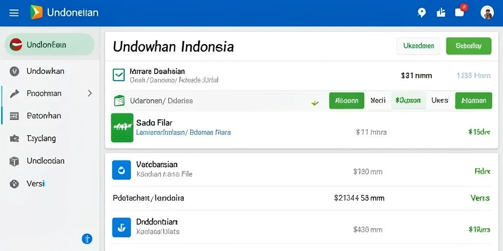The height and width of the screenshot is (251, 503).
Task: Click the blue Vatebansian item icon
Action: [122, 170]
